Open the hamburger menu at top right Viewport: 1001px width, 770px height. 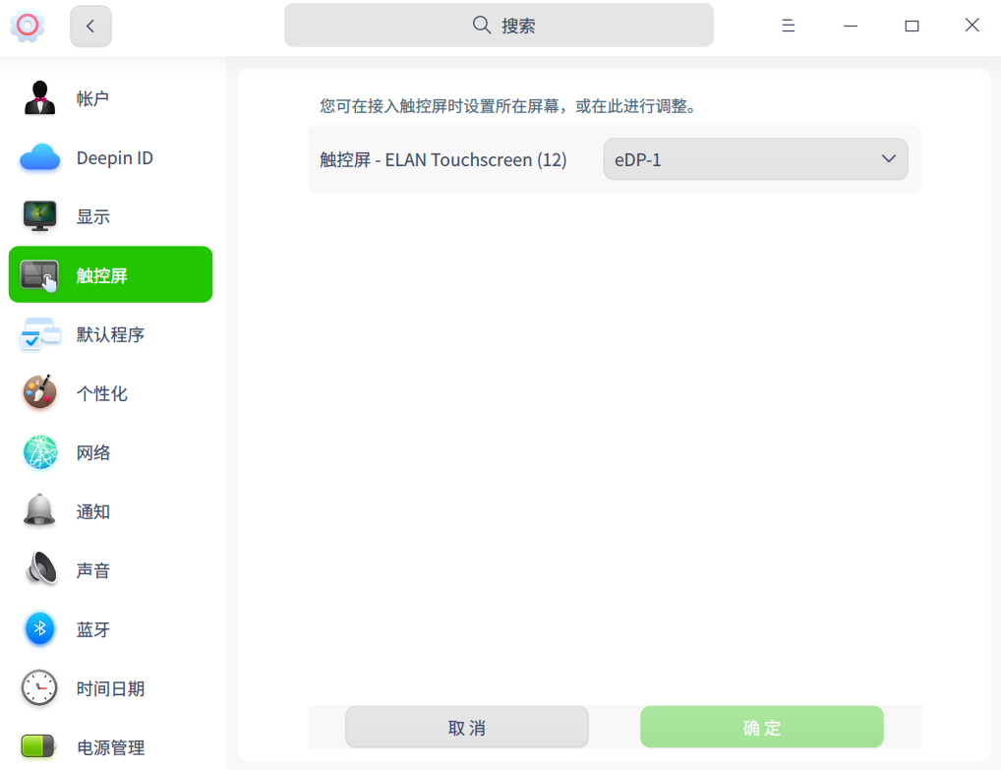[x=788, y=26]
